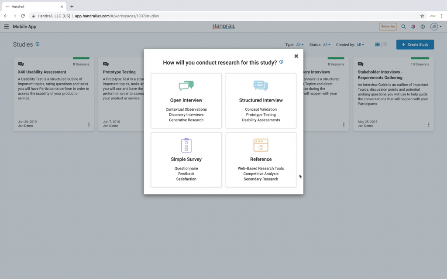Click the info icon beside the dialog question
The height and width of the screenshot is (279, 447).
click(282, 62)
